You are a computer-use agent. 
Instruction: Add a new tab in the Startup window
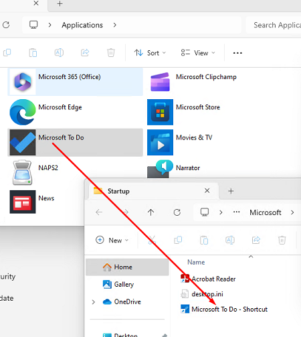pyautogui.click(x=231, y=191)
